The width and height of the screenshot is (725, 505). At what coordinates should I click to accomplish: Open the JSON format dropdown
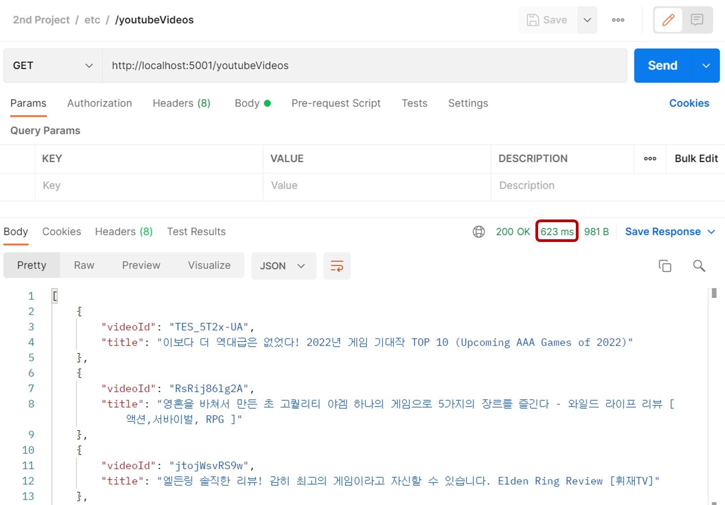tap(283, 266)
